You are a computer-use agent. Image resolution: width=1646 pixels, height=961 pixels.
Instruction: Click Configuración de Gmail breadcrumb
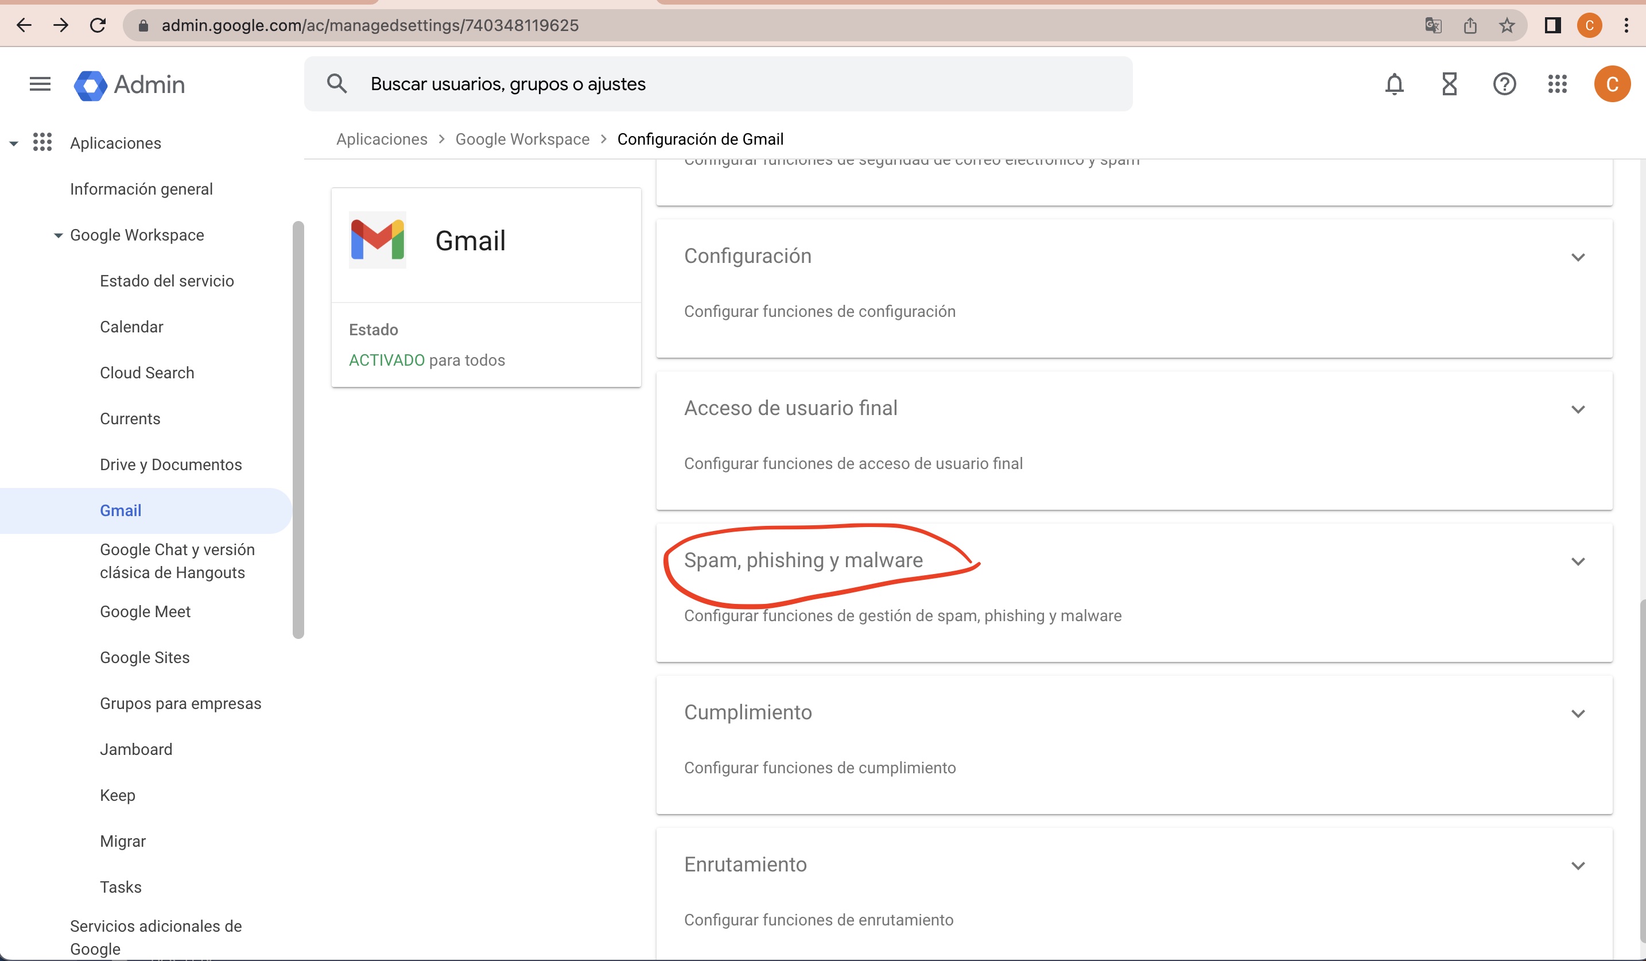tap(700, 139)
